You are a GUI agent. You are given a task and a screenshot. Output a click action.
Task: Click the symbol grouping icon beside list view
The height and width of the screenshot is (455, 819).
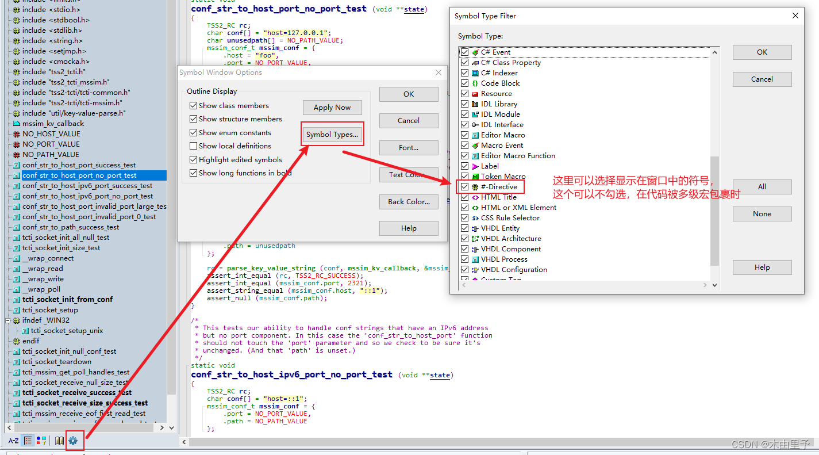coord(41,440)
